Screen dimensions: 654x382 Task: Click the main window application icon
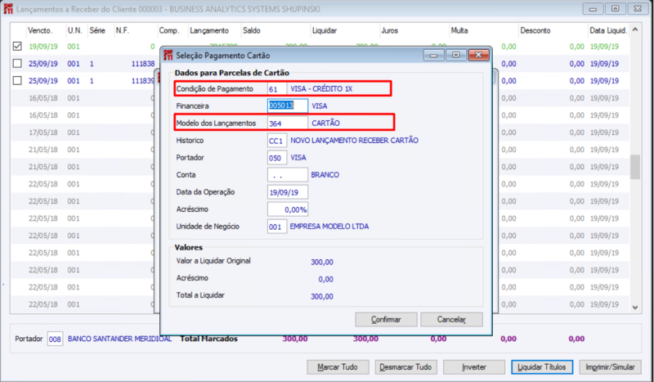coord(8,9)
